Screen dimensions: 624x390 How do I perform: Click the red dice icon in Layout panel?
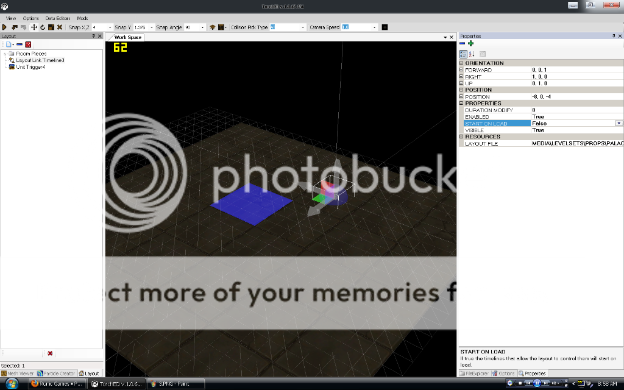[x=28, y=44]
